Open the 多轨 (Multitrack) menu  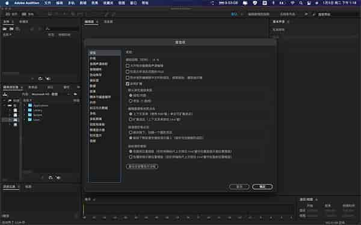pos(71,3)
